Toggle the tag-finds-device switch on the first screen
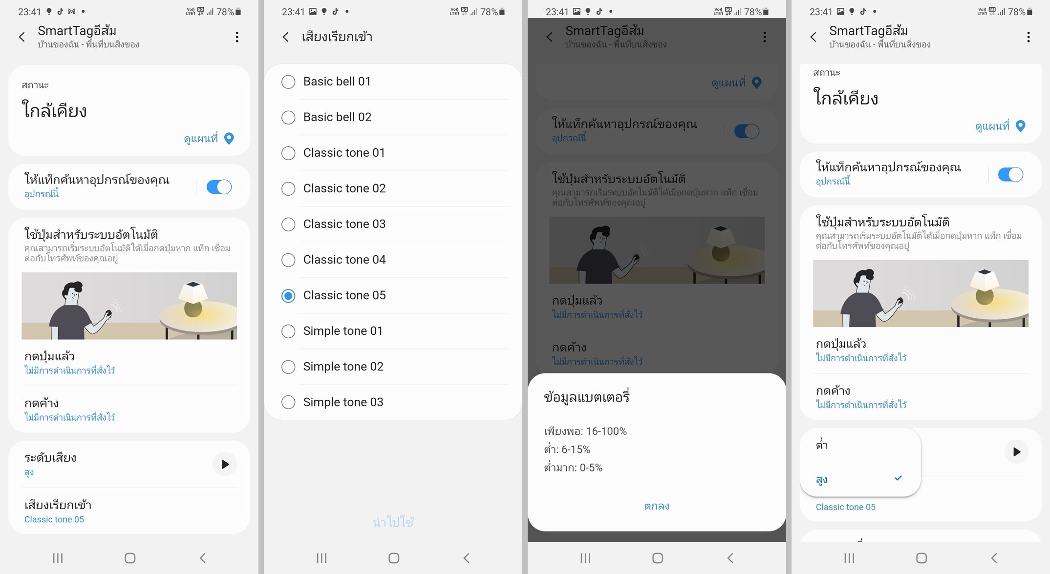This screenshot has width=1050, height=574. click(x=219, y=187)
